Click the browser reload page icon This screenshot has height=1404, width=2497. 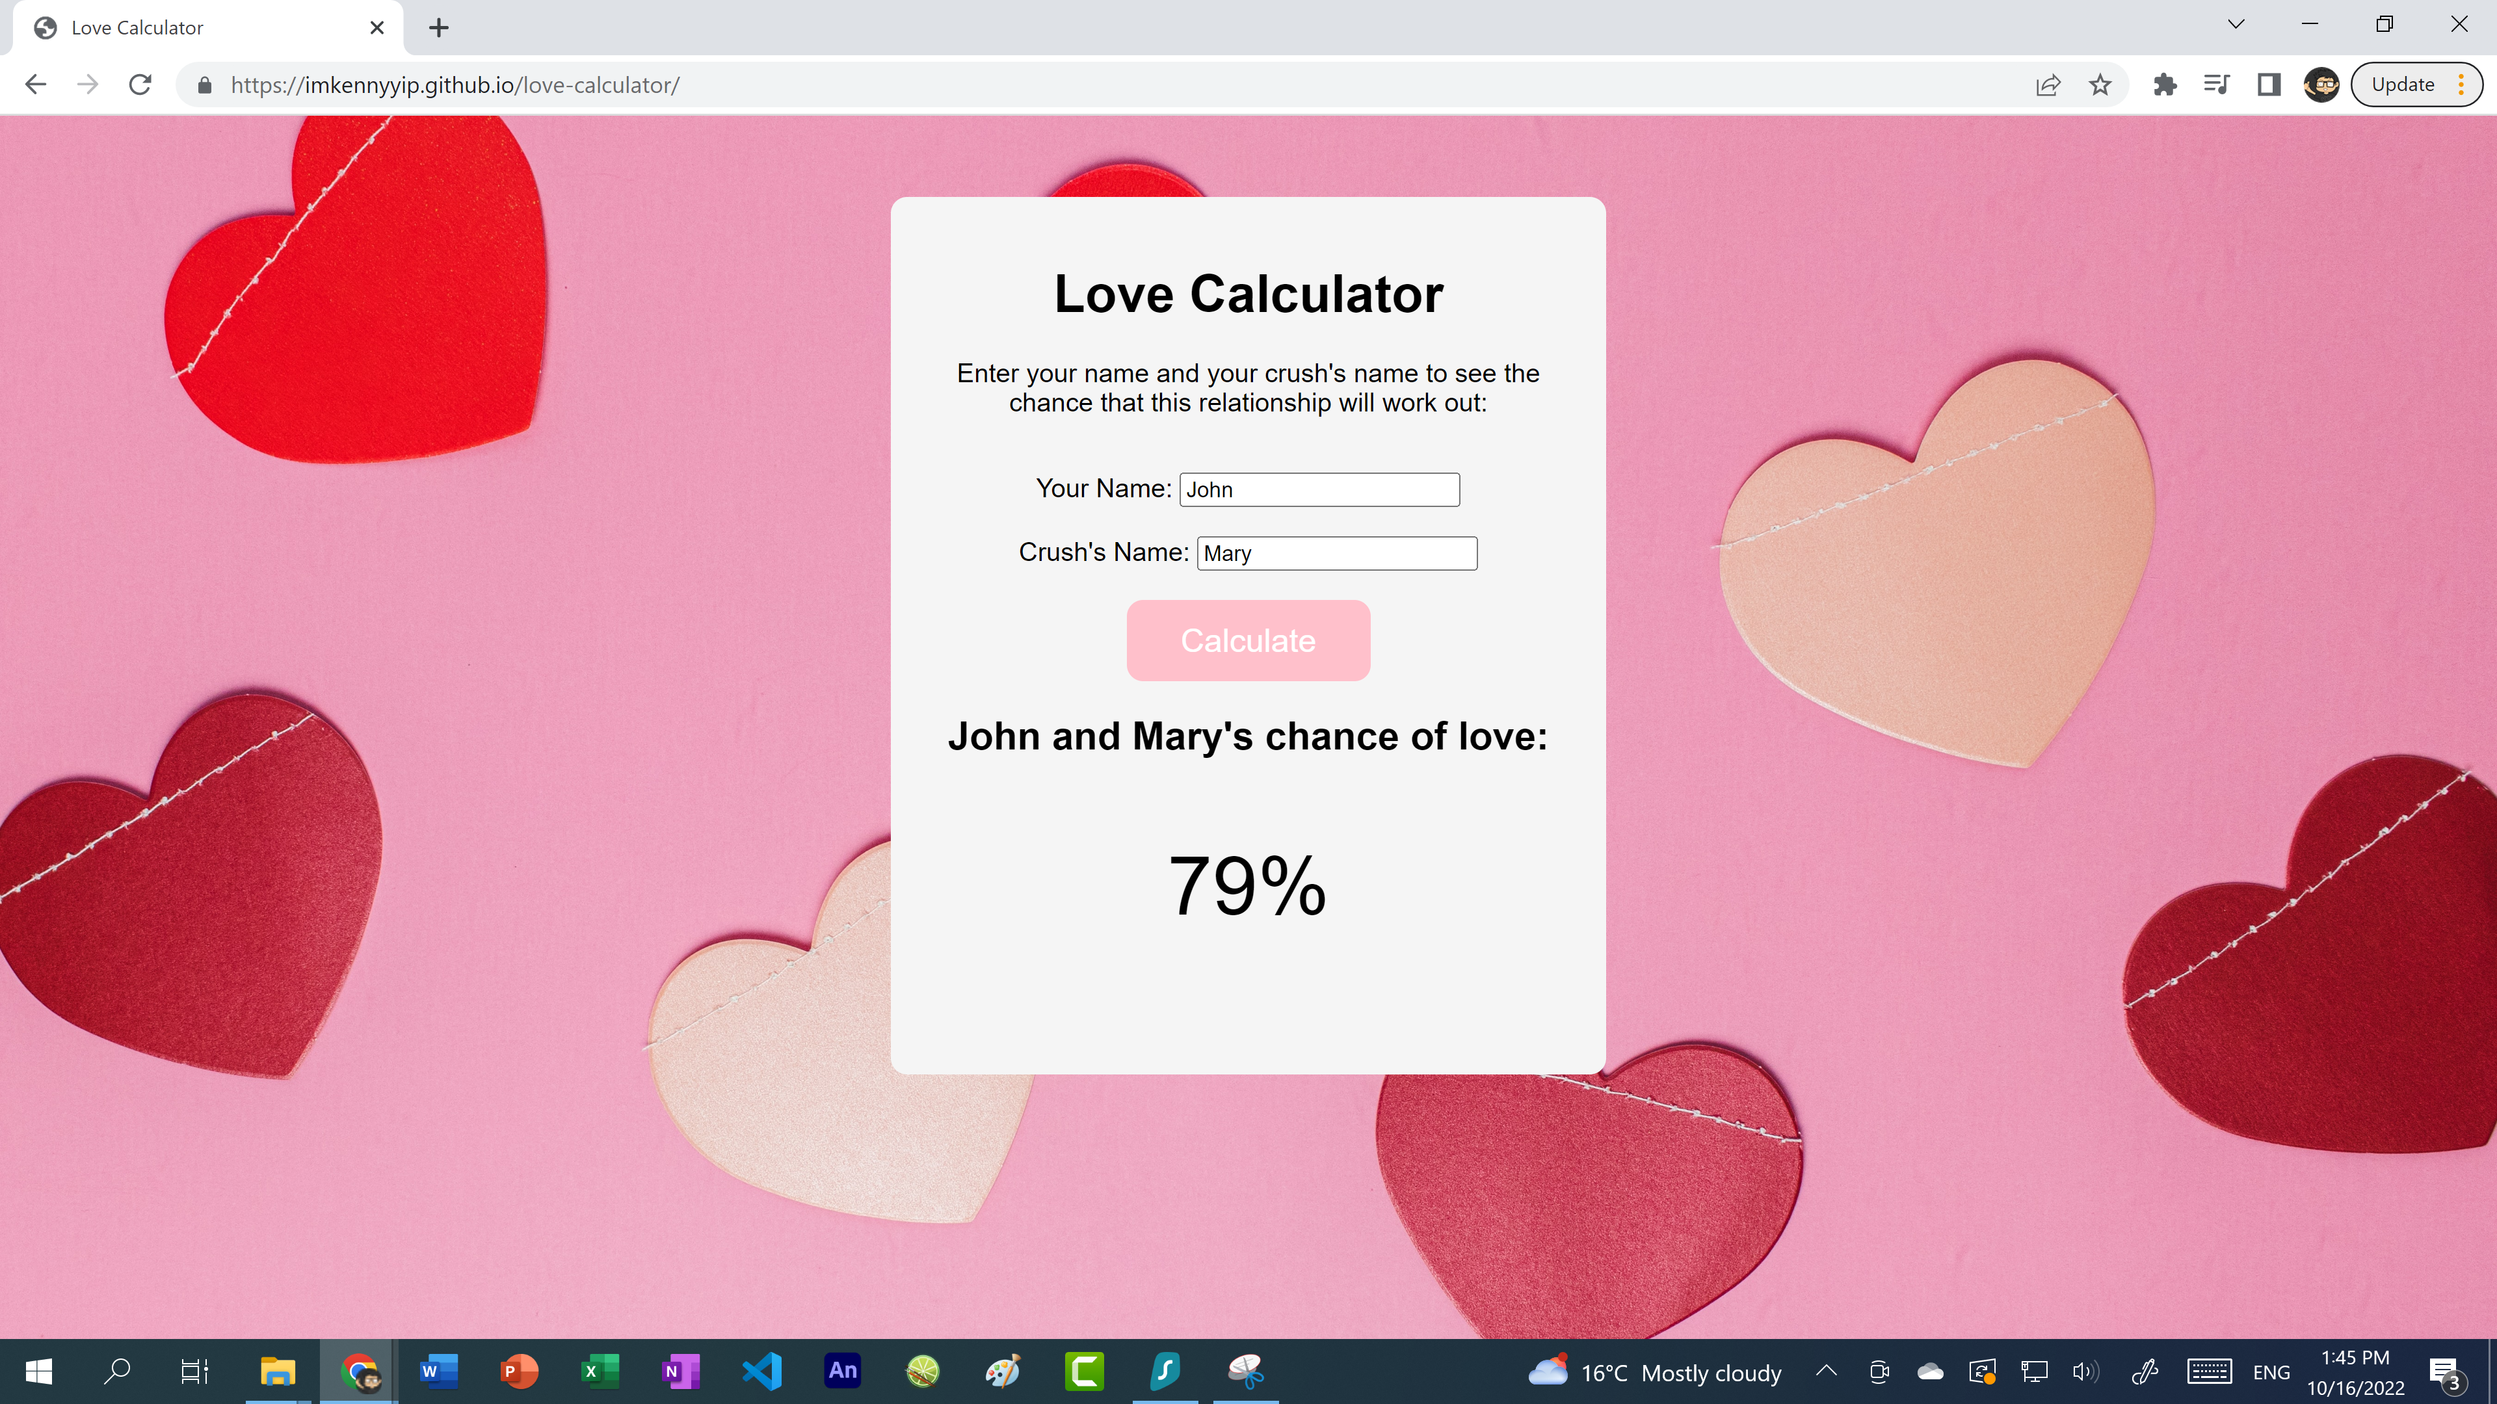click(140, 84)
